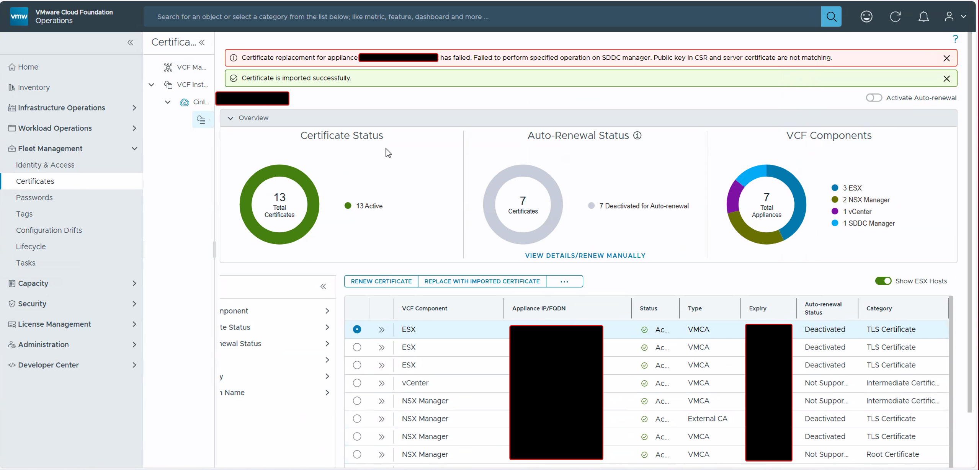The height and width of the screenshot is (470, 979).
Task: Open Passwords under Fleet Management
Action: pyautogui.click(x=34, y=198)
